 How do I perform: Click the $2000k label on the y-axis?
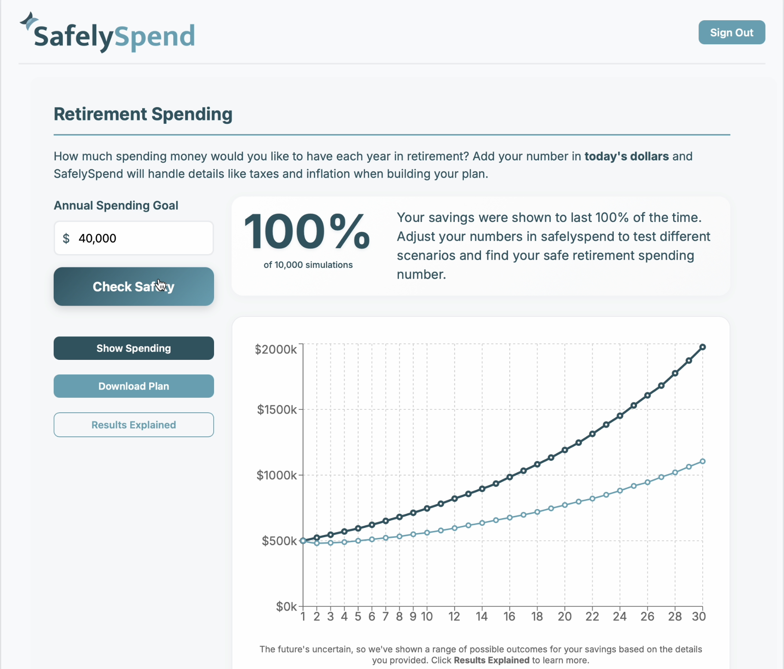276,349
